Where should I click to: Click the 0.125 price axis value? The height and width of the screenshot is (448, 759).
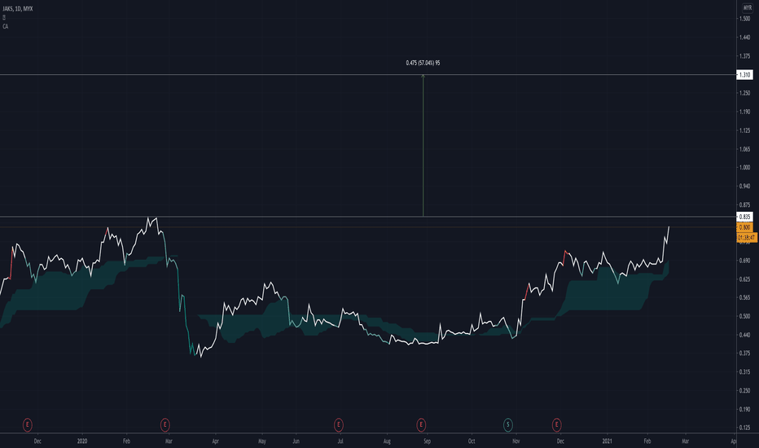744,428
